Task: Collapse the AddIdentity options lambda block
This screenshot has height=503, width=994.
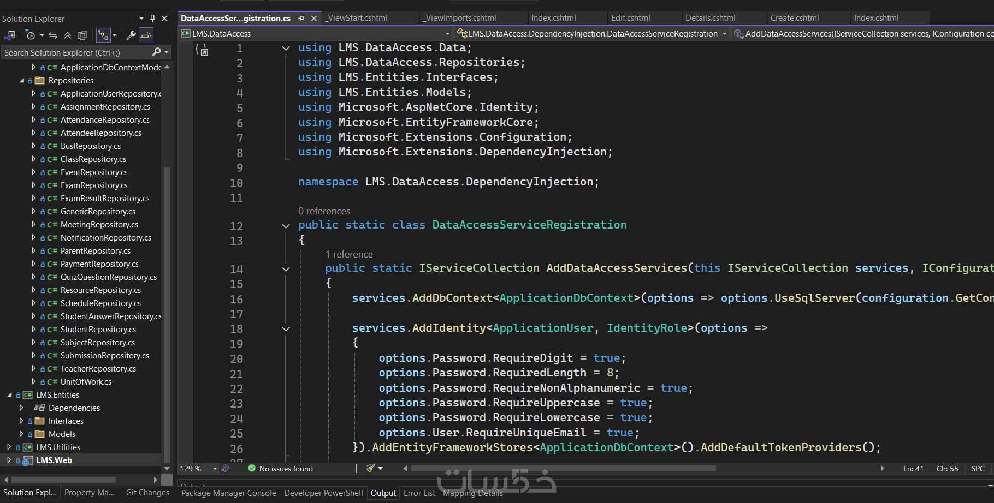Action: click(286, 328)
